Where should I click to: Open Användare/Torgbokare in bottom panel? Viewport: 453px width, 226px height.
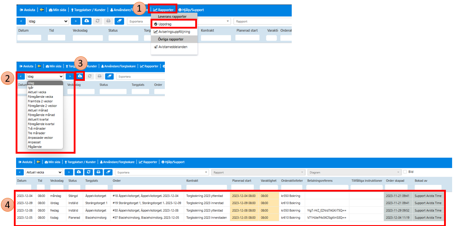(117, 162)
